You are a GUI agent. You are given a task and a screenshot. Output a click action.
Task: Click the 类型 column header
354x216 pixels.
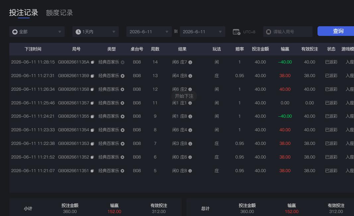pyautogui.click(x=111, y=49)
